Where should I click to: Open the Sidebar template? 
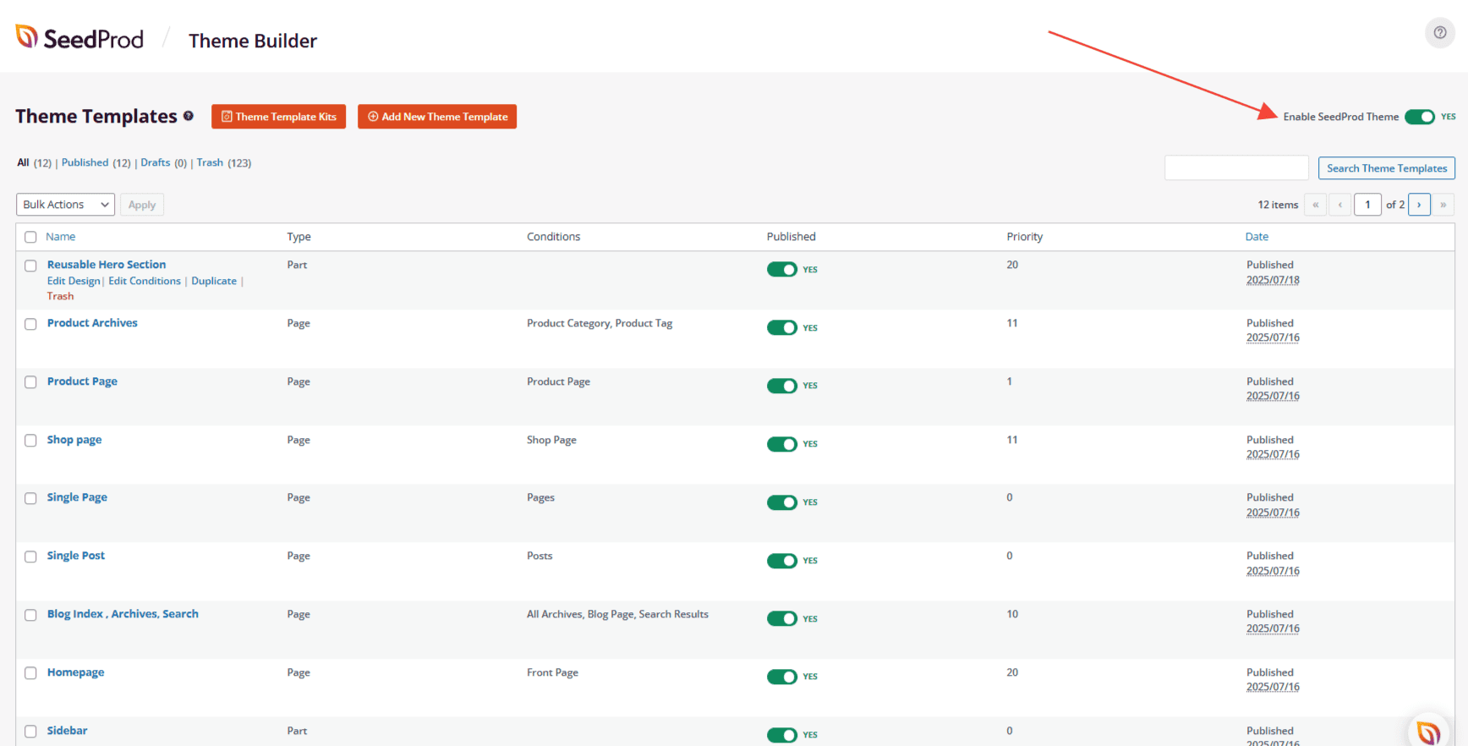click(67, 731)
